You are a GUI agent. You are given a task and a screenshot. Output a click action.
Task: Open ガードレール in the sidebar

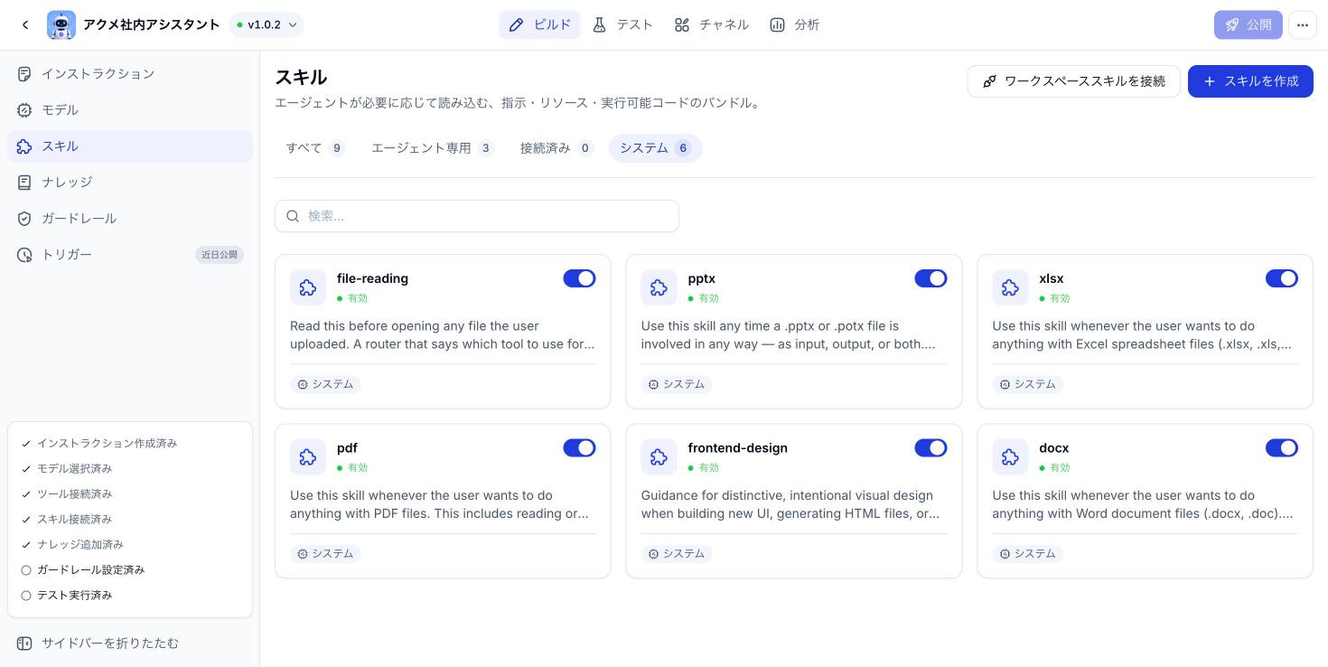(130, 219)
